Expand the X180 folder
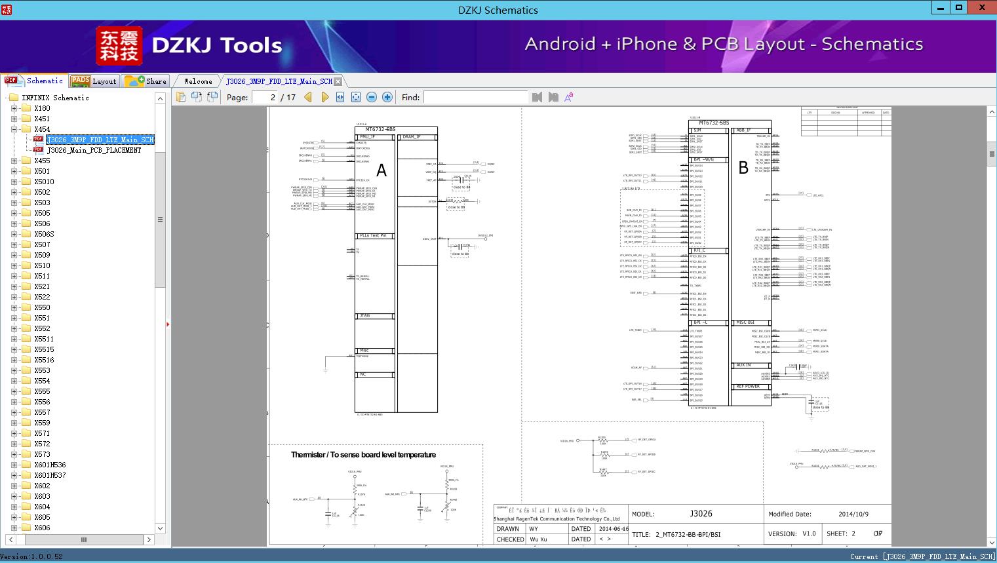The width and height of the screenshot is (997, 563). tap(14, 108)
